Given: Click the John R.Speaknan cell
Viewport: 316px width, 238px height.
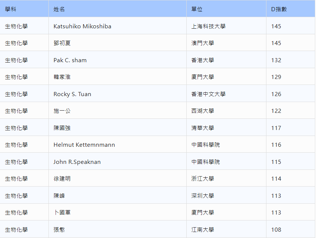Looking at the screenshot, I should pyautogui.click(x=77, y=162).
